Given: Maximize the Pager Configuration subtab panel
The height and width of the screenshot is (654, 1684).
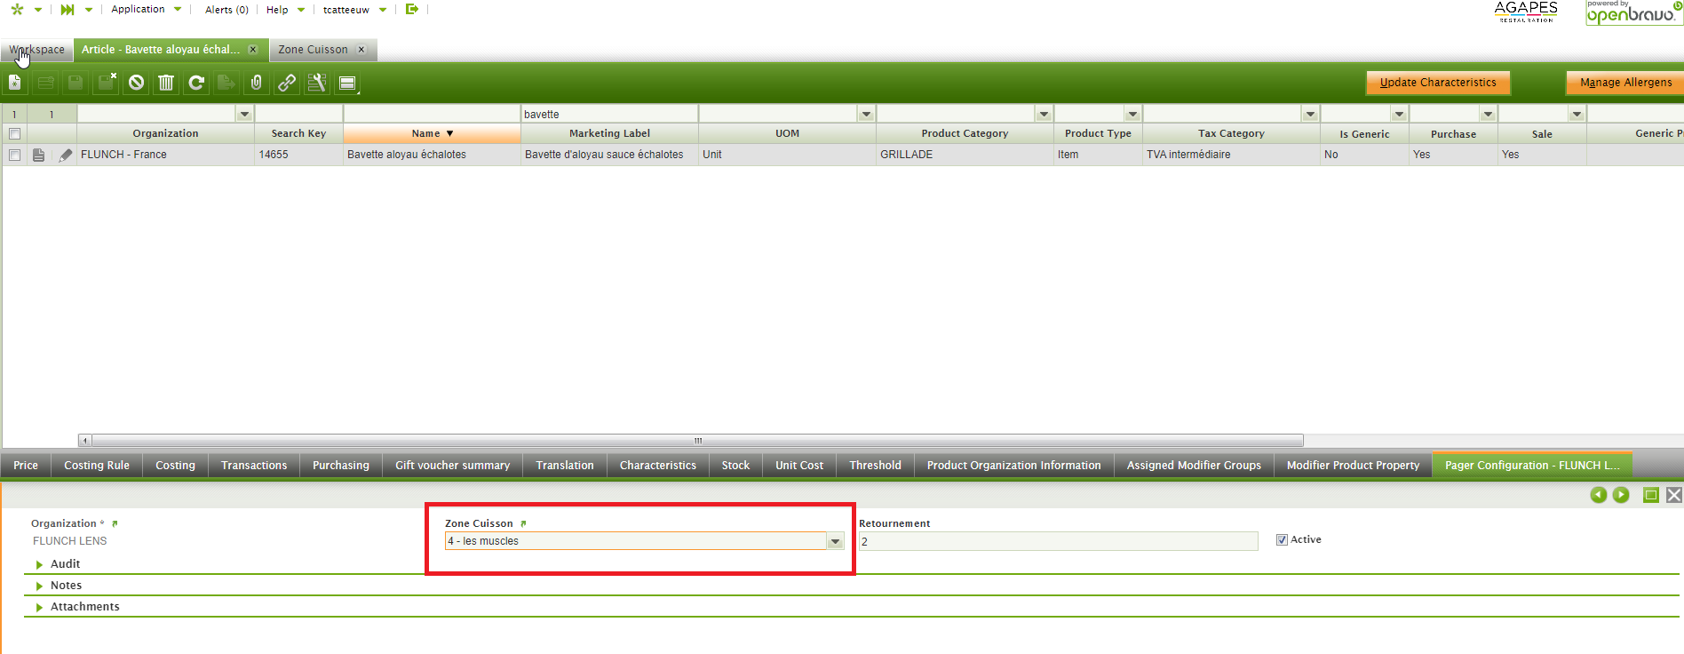Looking at the screenshot, I should (x=1651, y=495).
